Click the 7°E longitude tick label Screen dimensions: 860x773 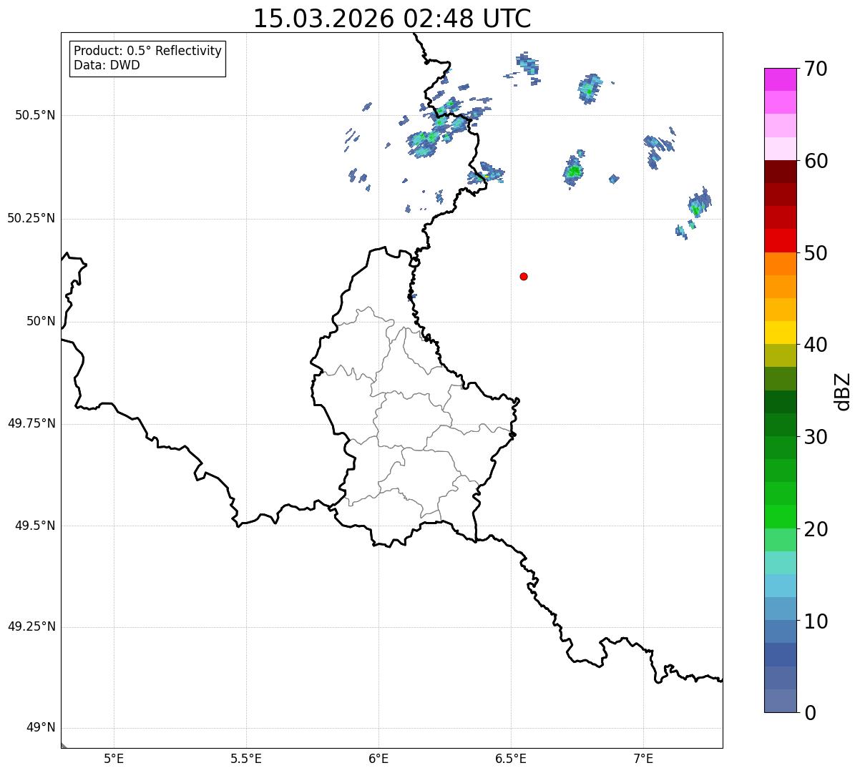(643, 758)
